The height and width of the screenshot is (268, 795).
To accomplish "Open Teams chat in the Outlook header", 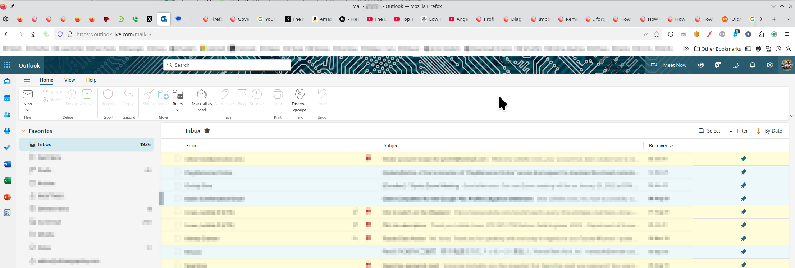I will 701,65.
